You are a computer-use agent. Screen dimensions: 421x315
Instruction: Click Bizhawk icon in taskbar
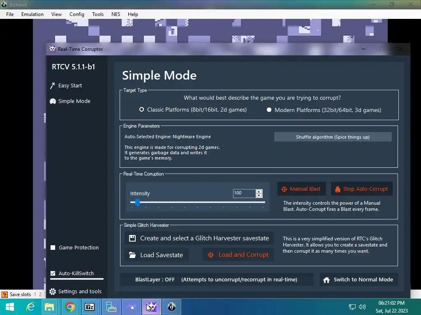[171, 307]
